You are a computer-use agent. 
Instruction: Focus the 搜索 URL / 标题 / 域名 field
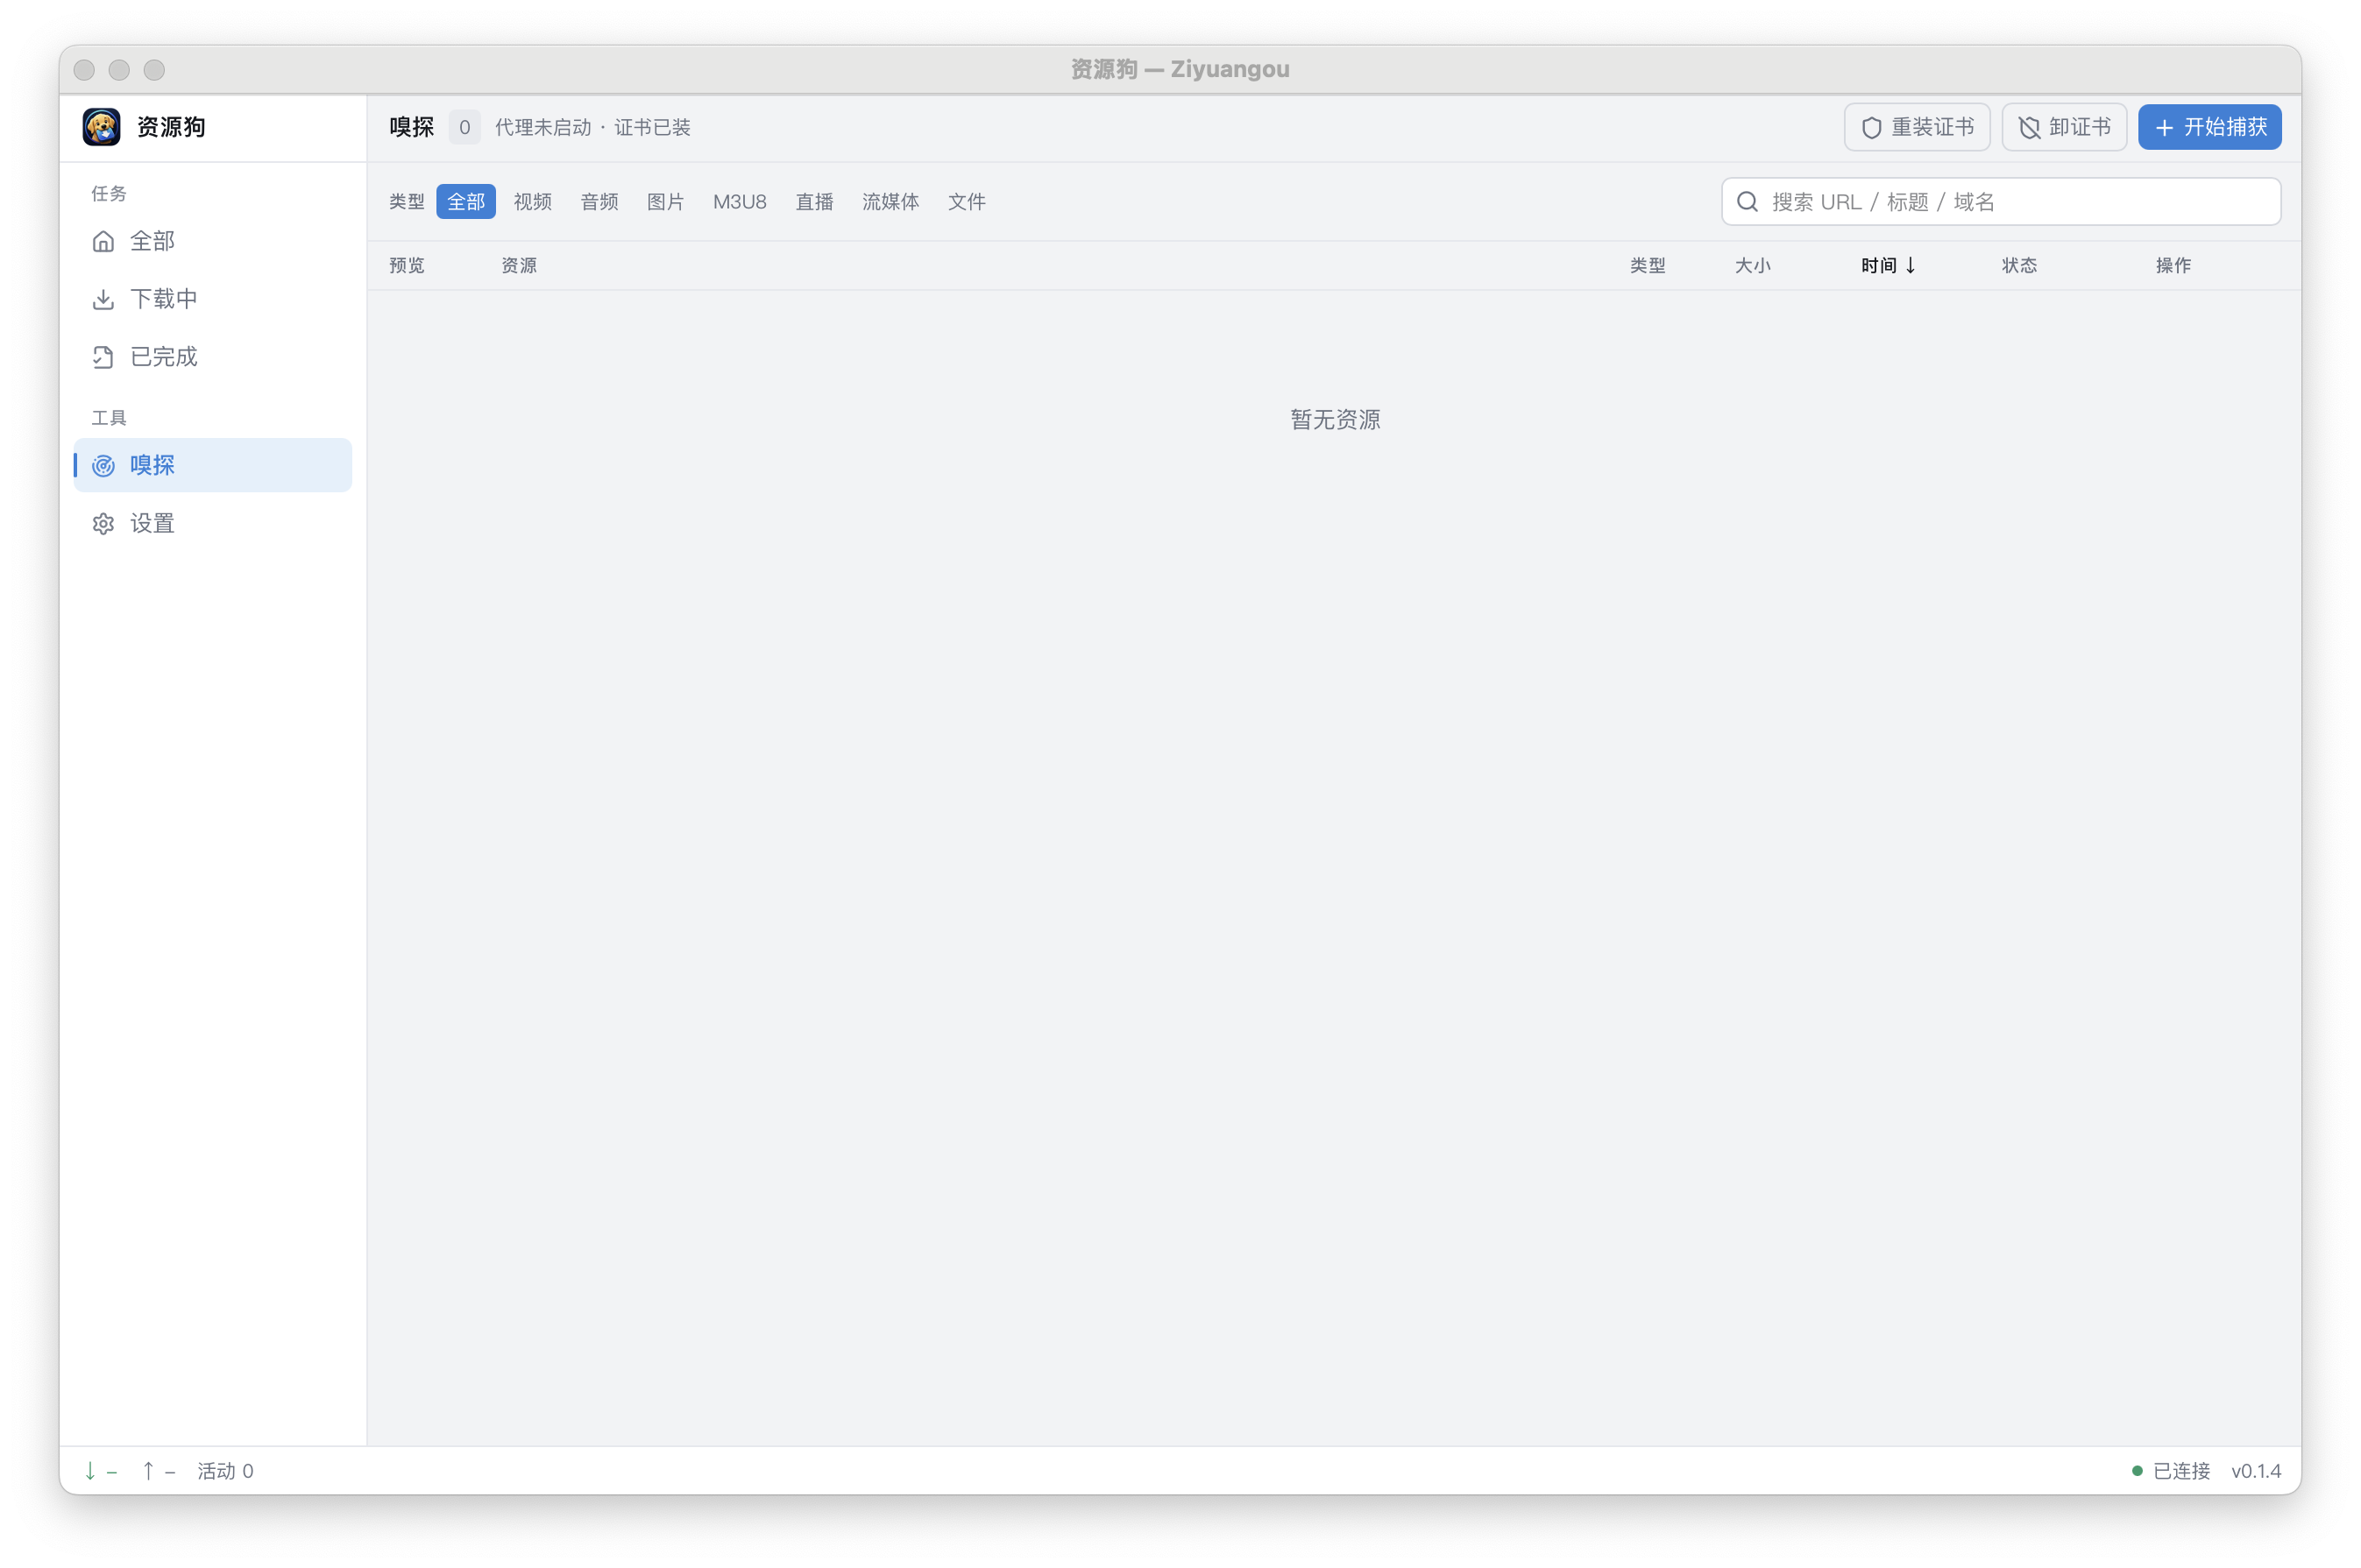[2001, 202]
